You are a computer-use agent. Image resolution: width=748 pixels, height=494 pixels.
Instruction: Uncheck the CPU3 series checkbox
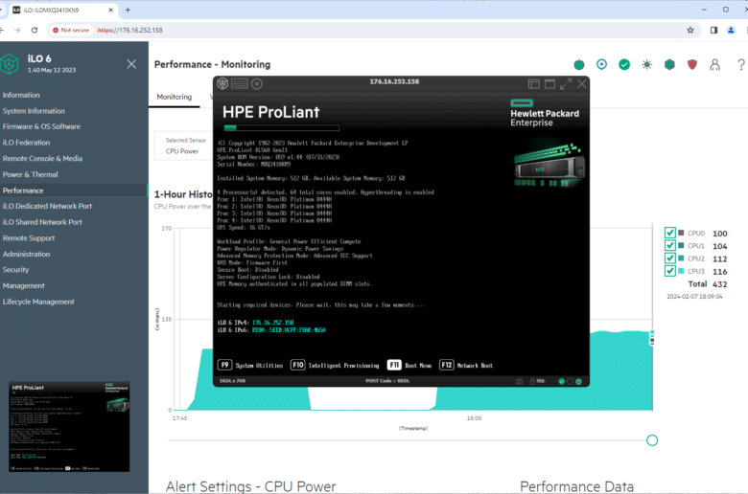coord(669,271)
